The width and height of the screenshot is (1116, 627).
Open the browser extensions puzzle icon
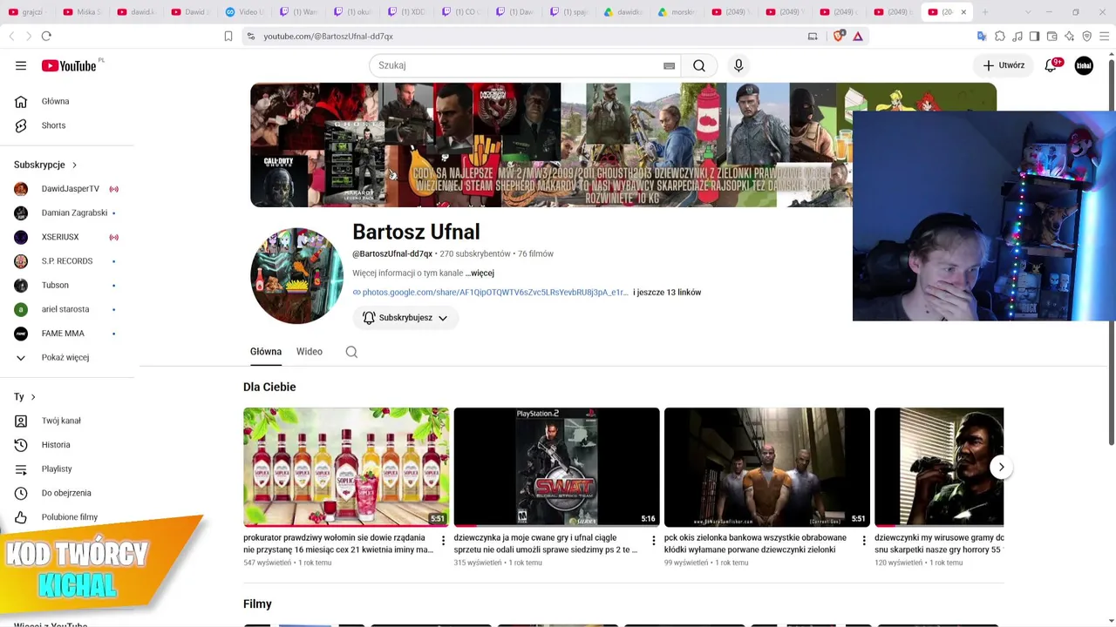[x=1000, y=36]
